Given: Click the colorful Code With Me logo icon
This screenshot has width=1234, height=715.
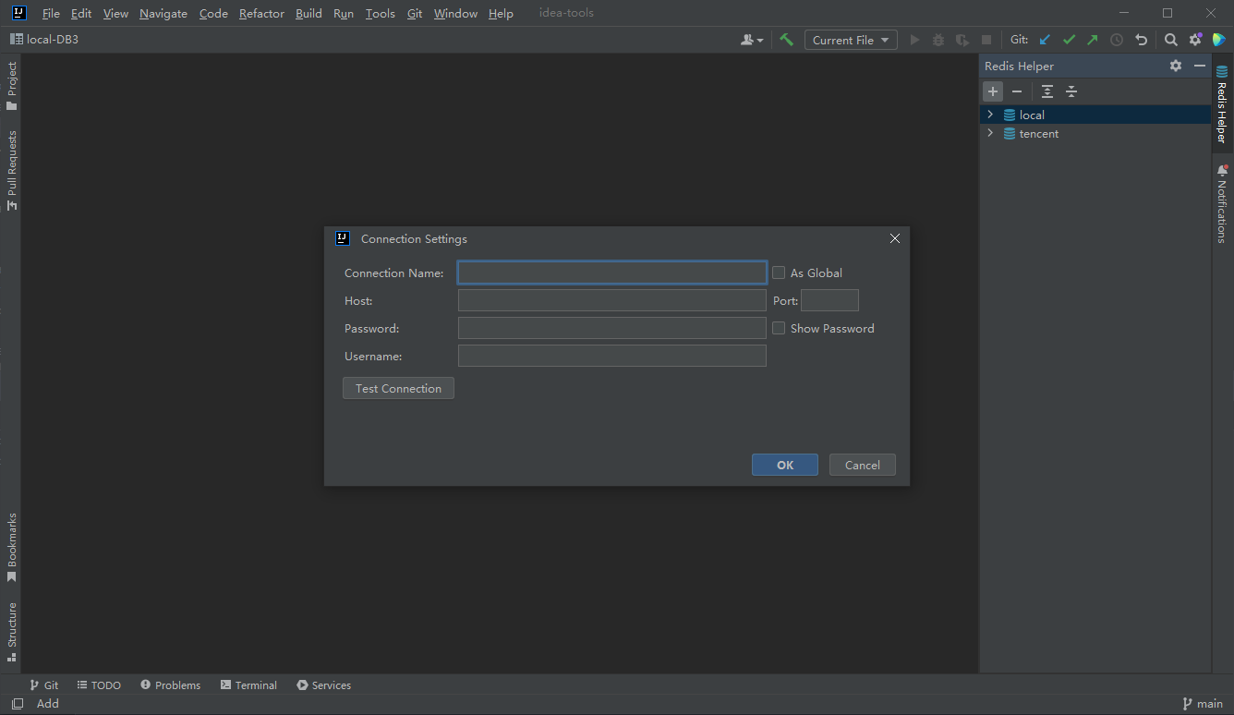Looking at the screenshot, I should [1219, 40].
